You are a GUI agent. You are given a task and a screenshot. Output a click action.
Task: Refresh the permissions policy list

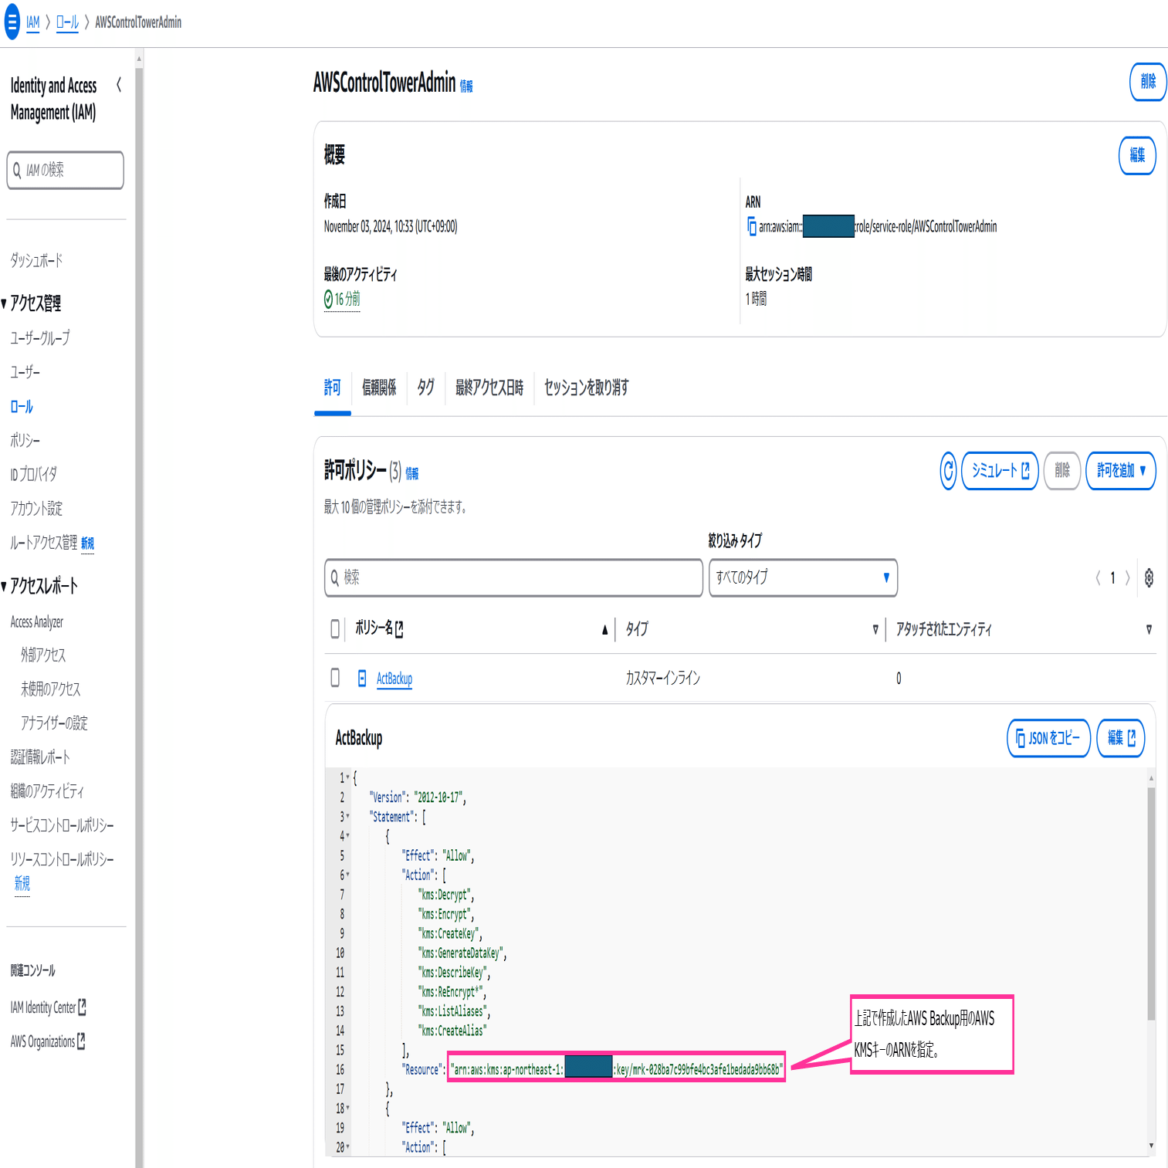[948, 470]
